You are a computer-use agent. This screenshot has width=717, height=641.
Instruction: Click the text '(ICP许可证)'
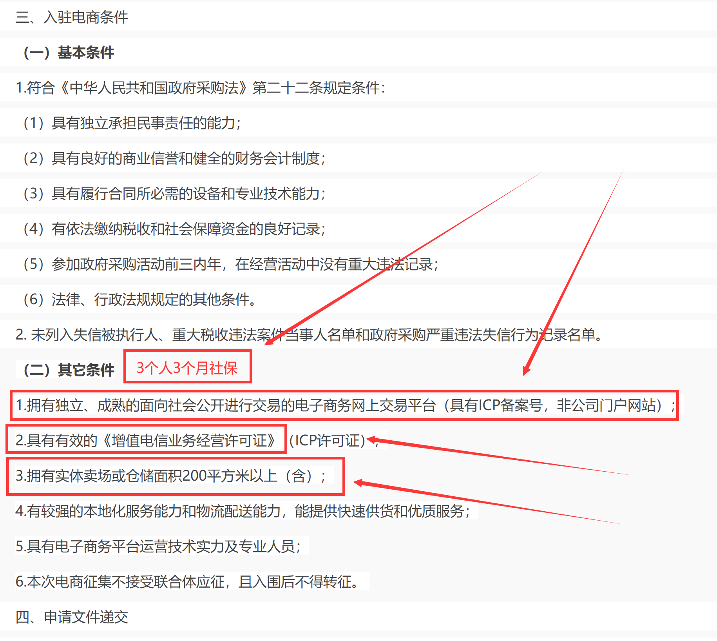click(327, 441)
